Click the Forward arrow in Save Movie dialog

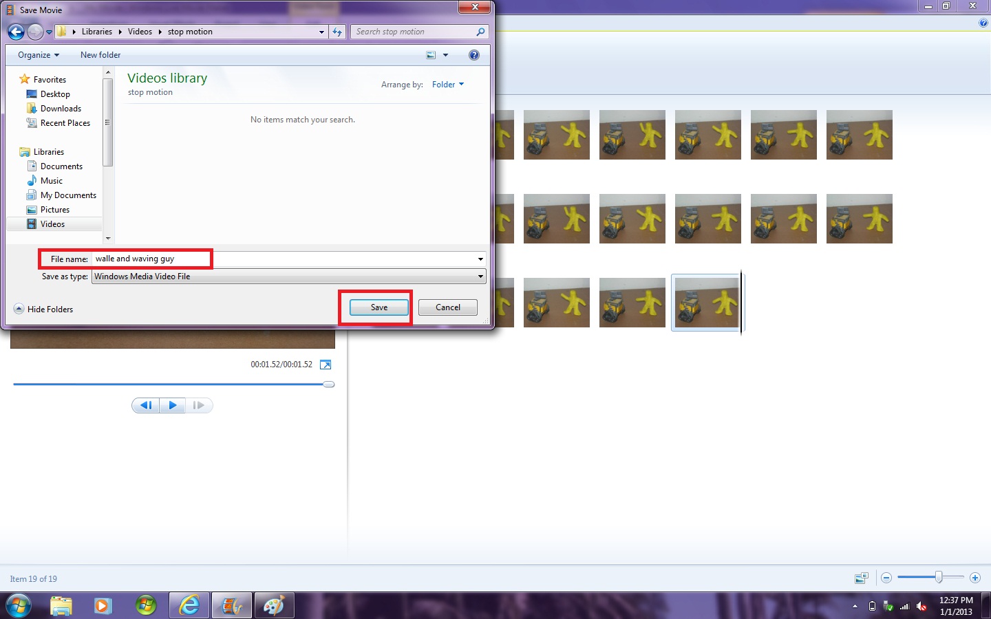click(35, 32)
